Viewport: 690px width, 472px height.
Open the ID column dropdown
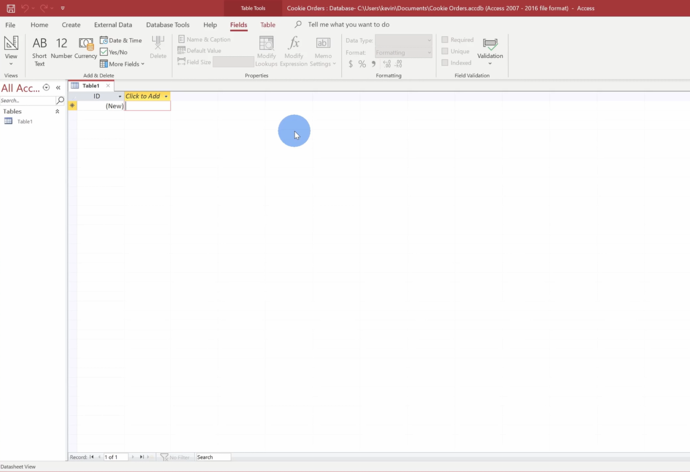119,96
